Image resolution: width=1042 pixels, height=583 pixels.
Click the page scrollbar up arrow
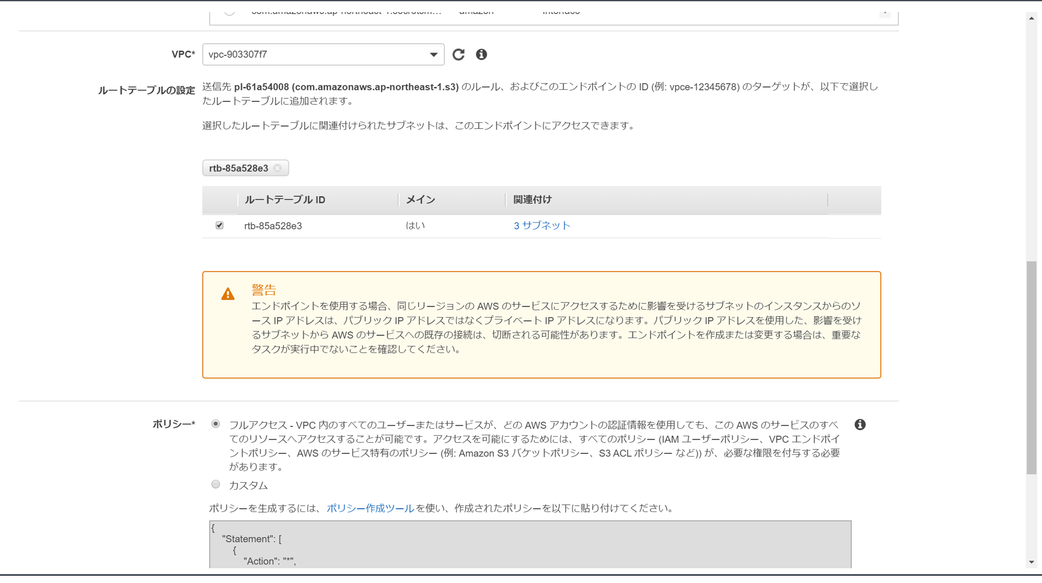[1031, 18]
